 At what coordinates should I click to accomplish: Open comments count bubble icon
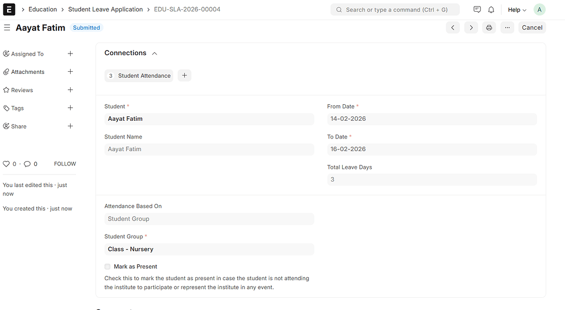point(27,164)
